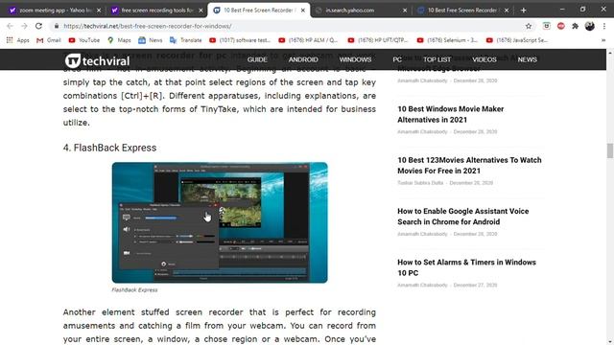Click the page vertical scrollbar thumb
This screenshot has height=345, width=614.
point(610,150)
